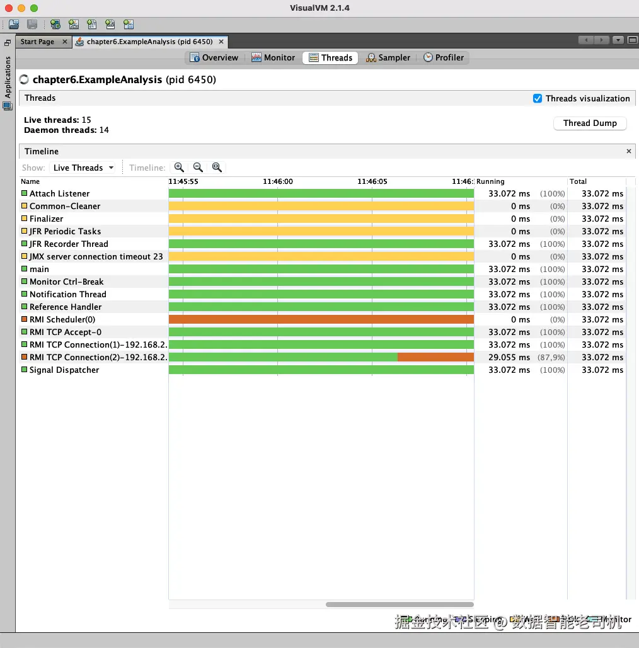Maximize the editor window via tab bar icon

coord(632,40)
